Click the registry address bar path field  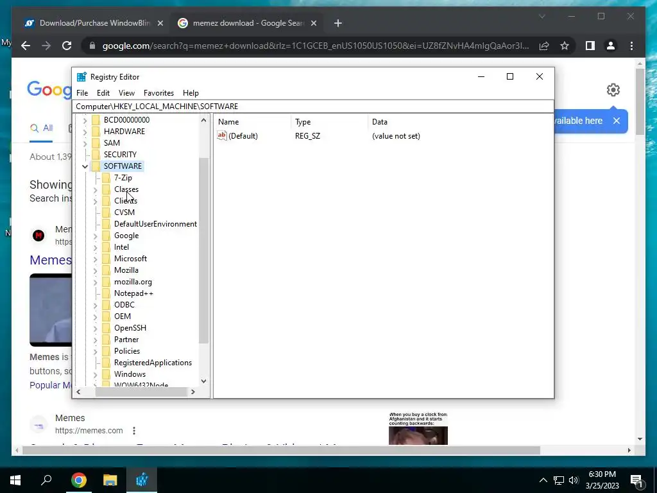point(312,107)
